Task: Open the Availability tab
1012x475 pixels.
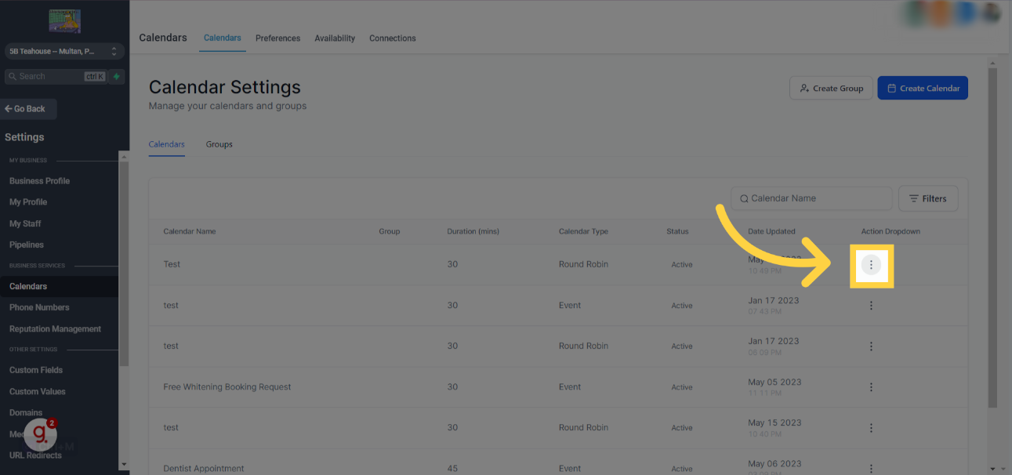Action: click(335, 38)
